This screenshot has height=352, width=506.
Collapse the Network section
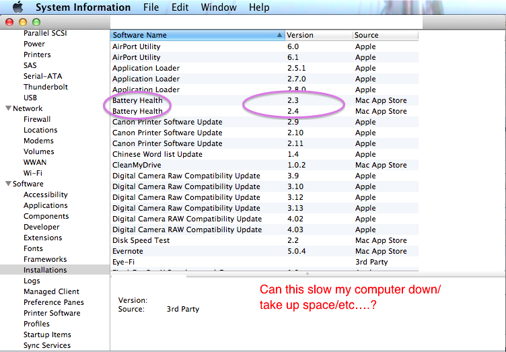(x=8, y=108)
